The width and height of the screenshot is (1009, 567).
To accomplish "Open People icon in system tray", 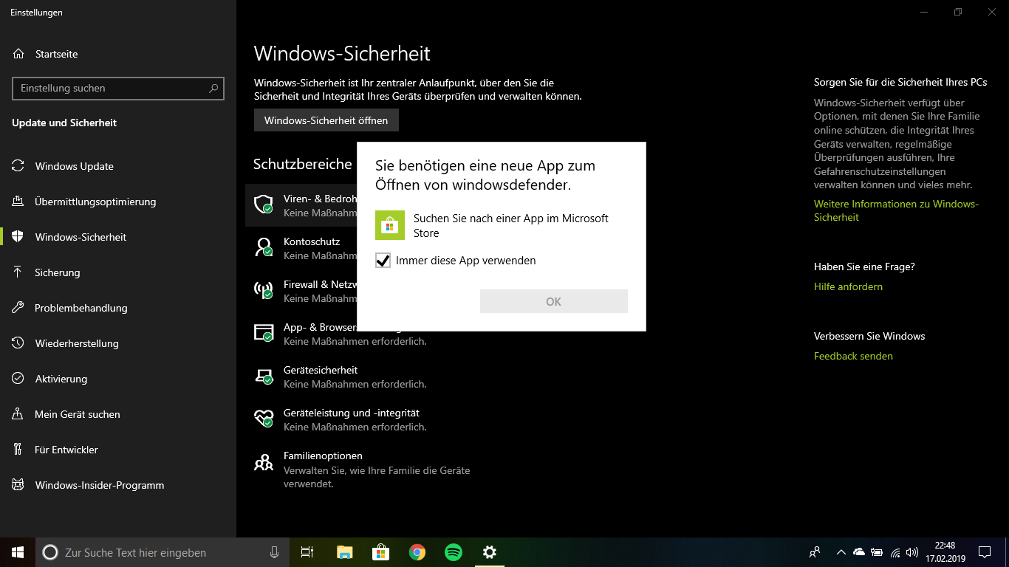I will (815, 552).
